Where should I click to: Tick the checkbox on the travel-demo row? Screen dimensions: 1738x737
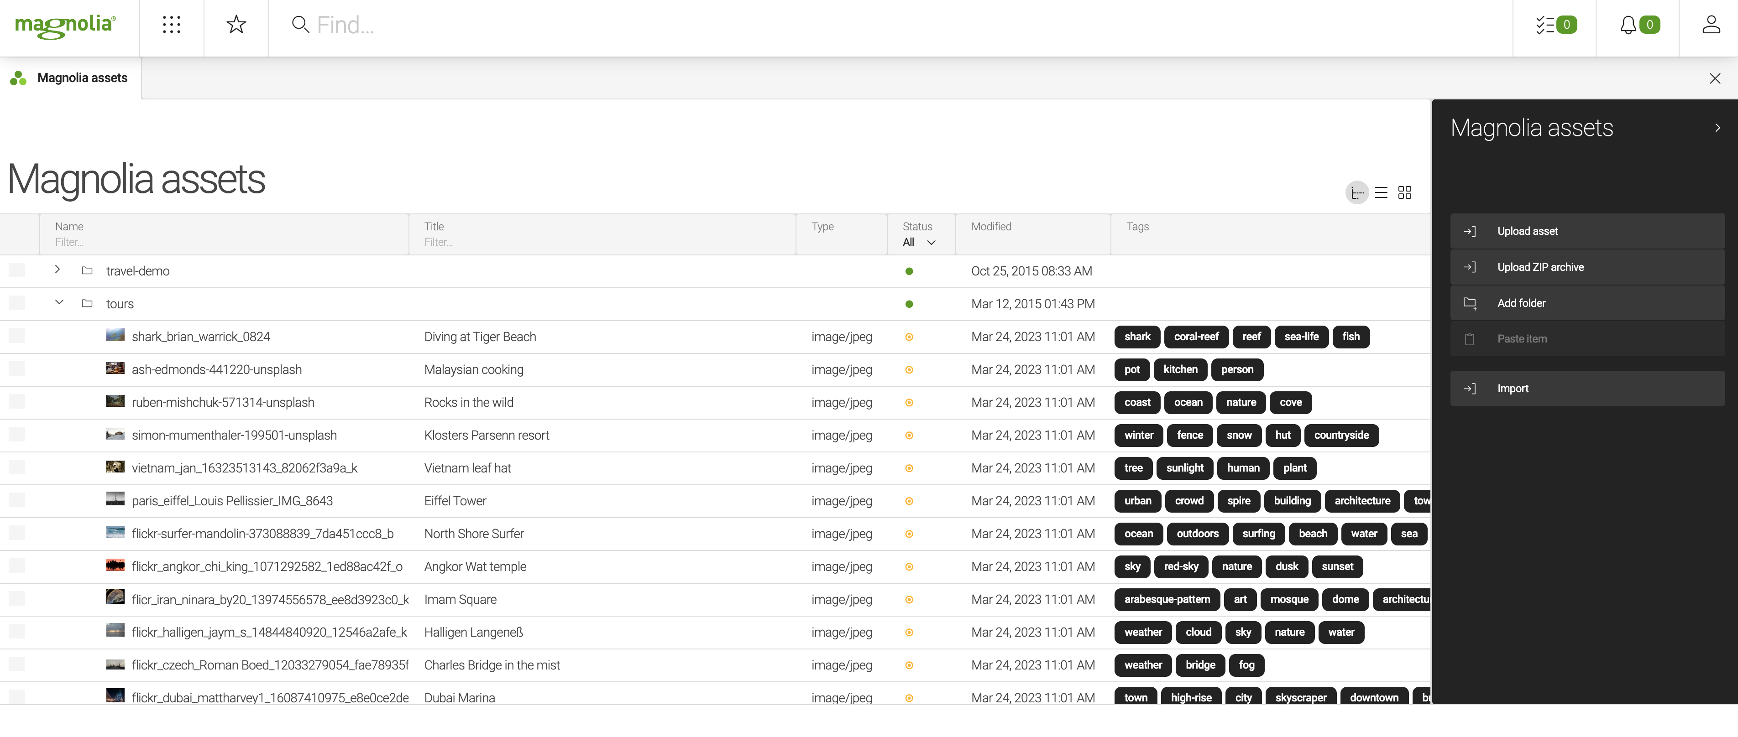click(16, 270)
